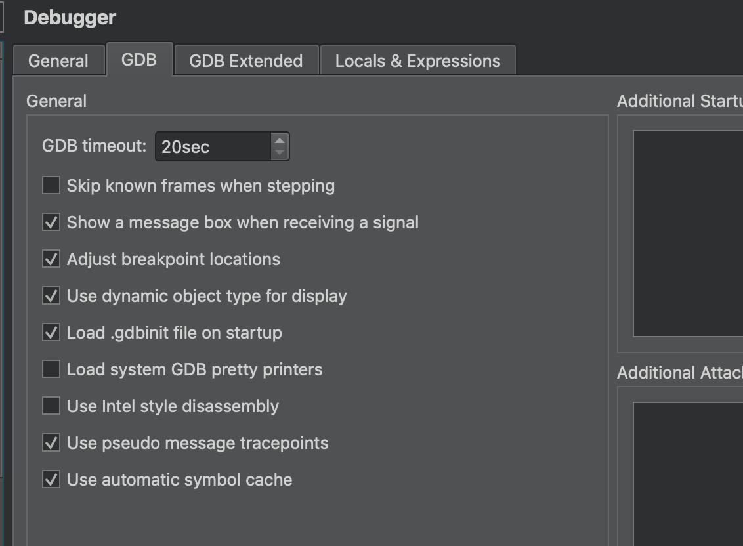This screenshot has height=546, width=743.
Task: Click inside Additional Attach Commands text area
Action: click(688, 474)
